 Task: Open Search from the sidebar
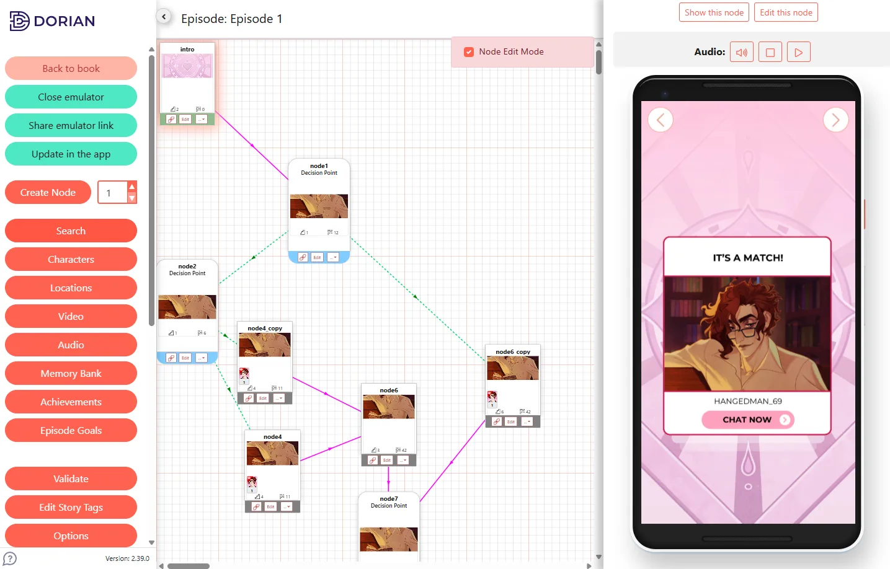point(71,231)
